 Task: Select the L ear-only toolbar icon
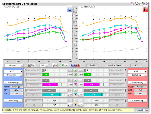pos(72,65)
